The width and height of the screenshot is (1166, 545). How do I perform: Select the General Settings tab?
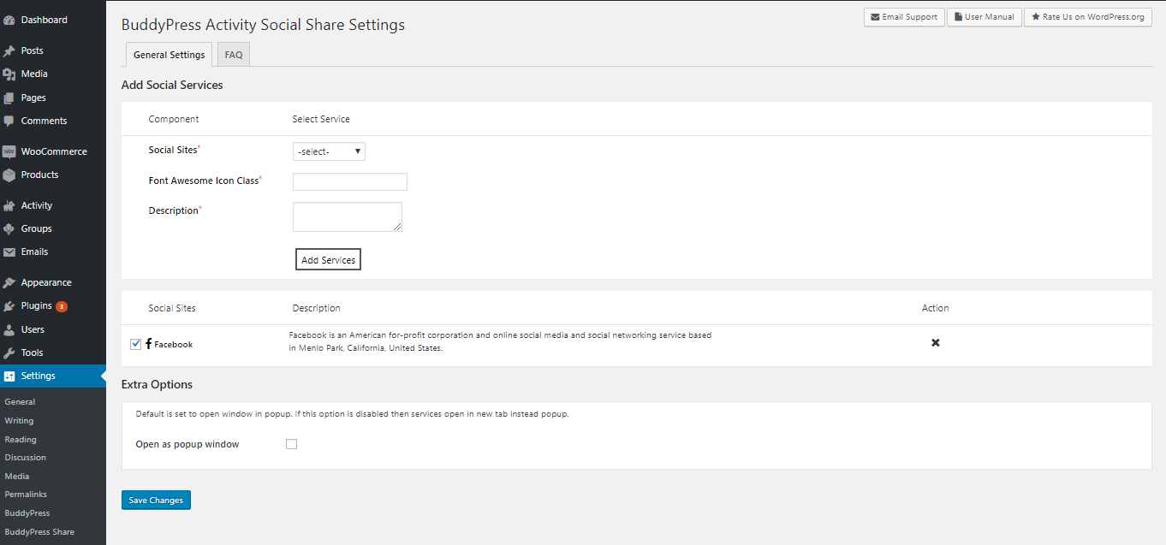pos(169,55)
